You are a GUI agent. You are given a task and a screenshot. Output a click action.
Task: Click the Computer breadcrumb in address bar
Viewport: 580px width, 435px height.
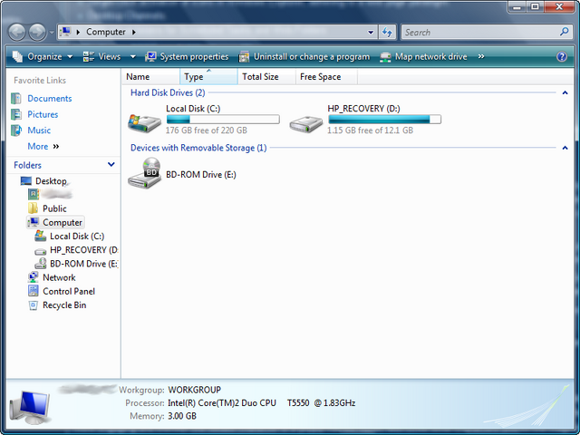106,33
